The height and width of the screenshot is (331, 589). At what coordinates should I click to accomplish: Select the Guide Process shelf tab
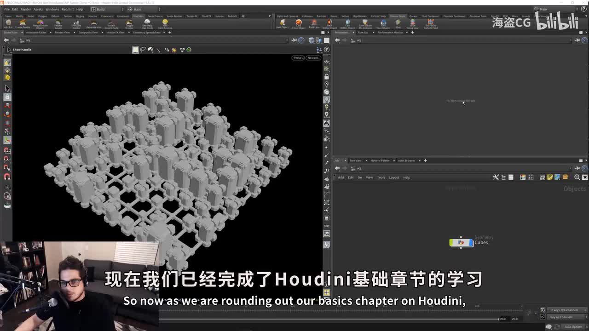155,16
